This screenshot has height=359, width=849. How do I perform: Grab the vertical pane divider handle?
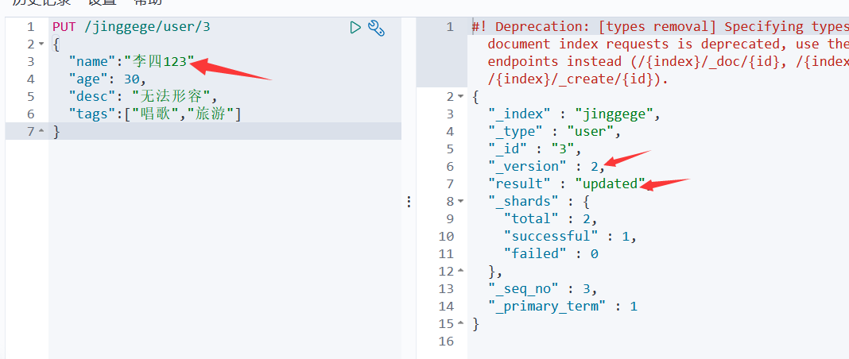(x=409, y=202)
